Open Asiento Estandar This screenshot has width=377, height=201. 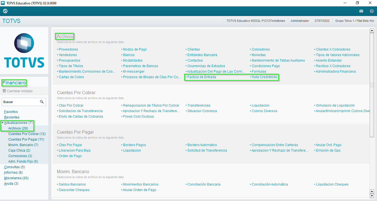point(329,60)
